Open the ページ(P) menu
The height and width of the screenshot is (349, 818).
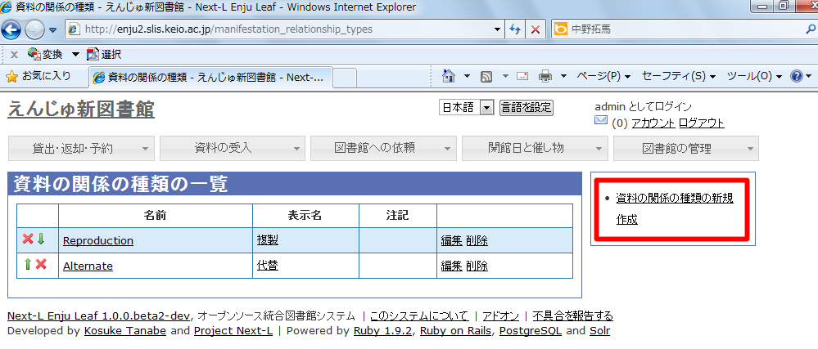point(603,76)
